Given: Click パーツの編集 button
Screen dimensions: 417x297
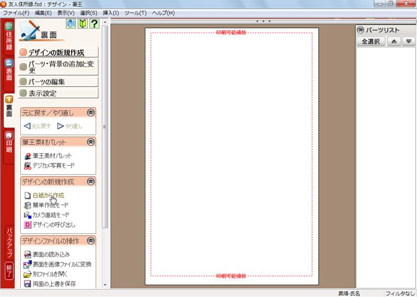Looking at the screenshot, I should point(58,82).
